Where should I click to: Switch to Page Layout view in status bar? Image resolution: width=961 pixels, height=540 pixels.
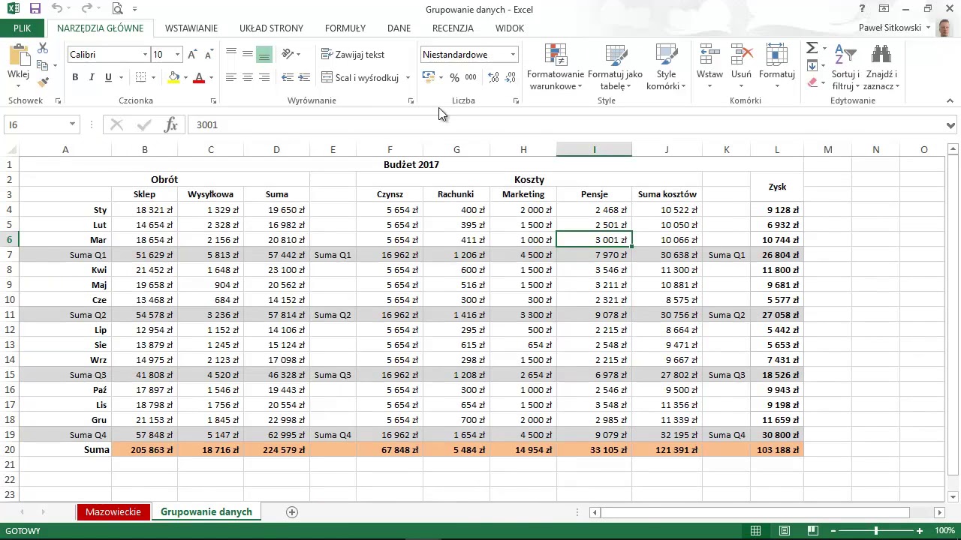tap(785, 531)
